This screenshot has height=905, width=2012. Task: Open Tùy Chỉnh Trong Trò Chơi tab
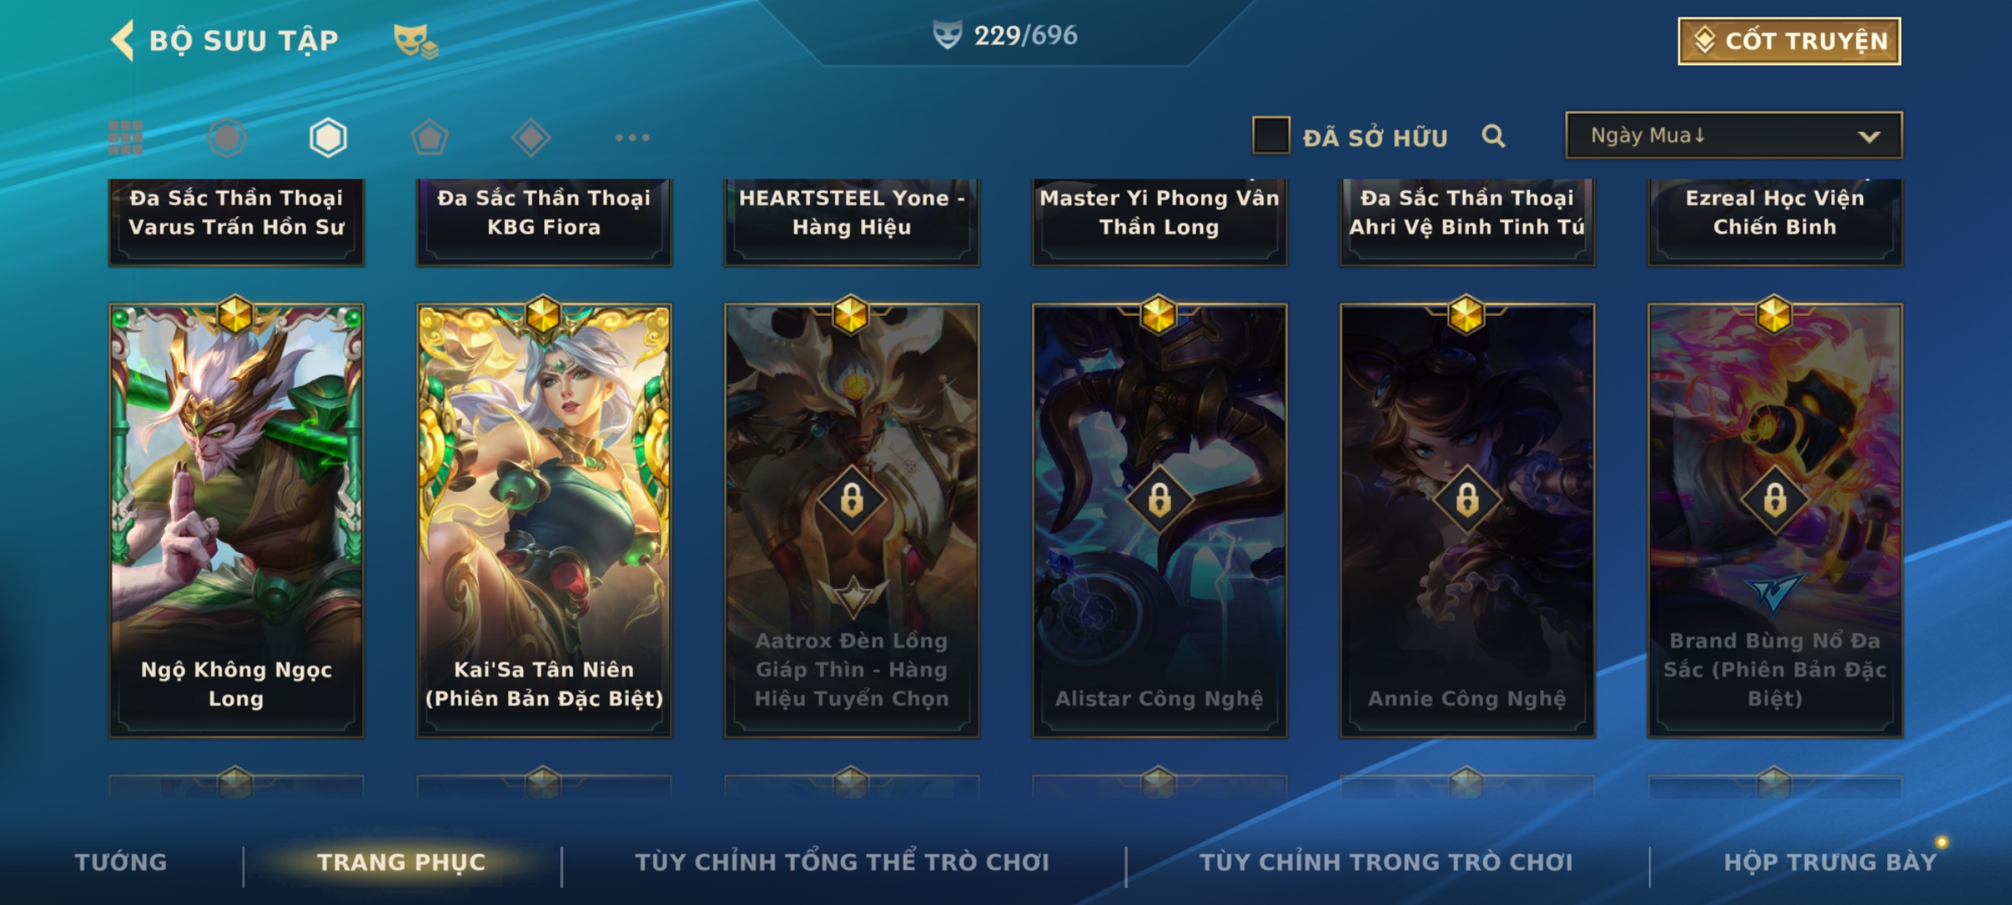[1386, 862]
